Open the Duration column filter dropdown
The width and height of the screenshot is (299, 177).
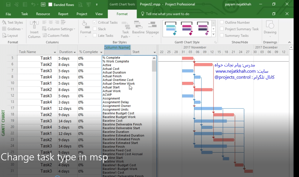pyautogui.click(x=75, y=52)
